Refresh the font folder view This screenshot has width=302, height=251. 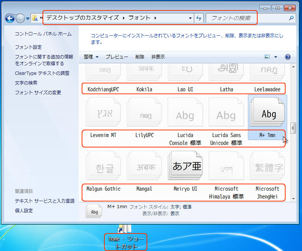tap(199, 18)
